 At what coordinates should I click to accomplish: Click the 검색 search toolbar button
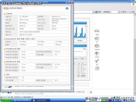click(123, 12)
